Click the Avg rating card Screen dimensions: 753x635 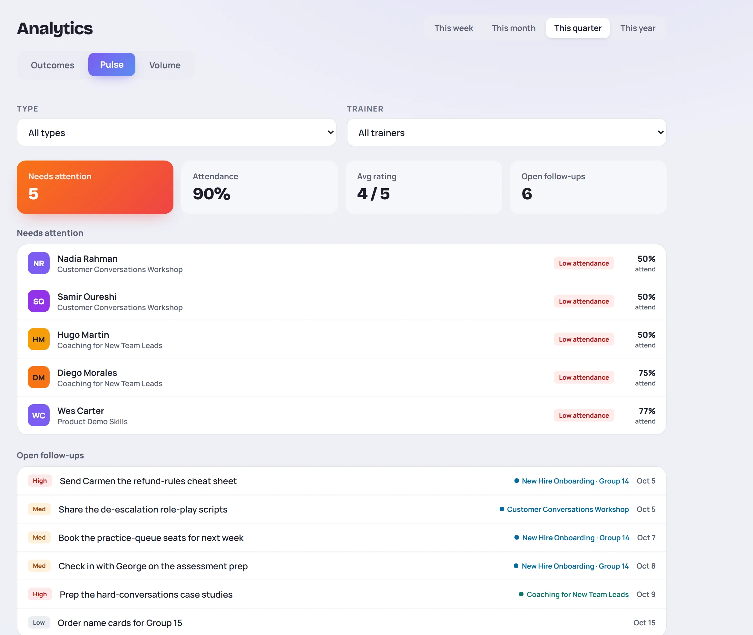tap(424, 187)
